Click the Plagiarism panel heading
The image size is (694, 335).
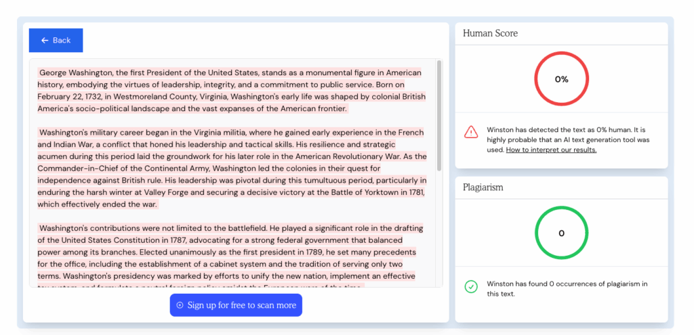coord(483,187)
